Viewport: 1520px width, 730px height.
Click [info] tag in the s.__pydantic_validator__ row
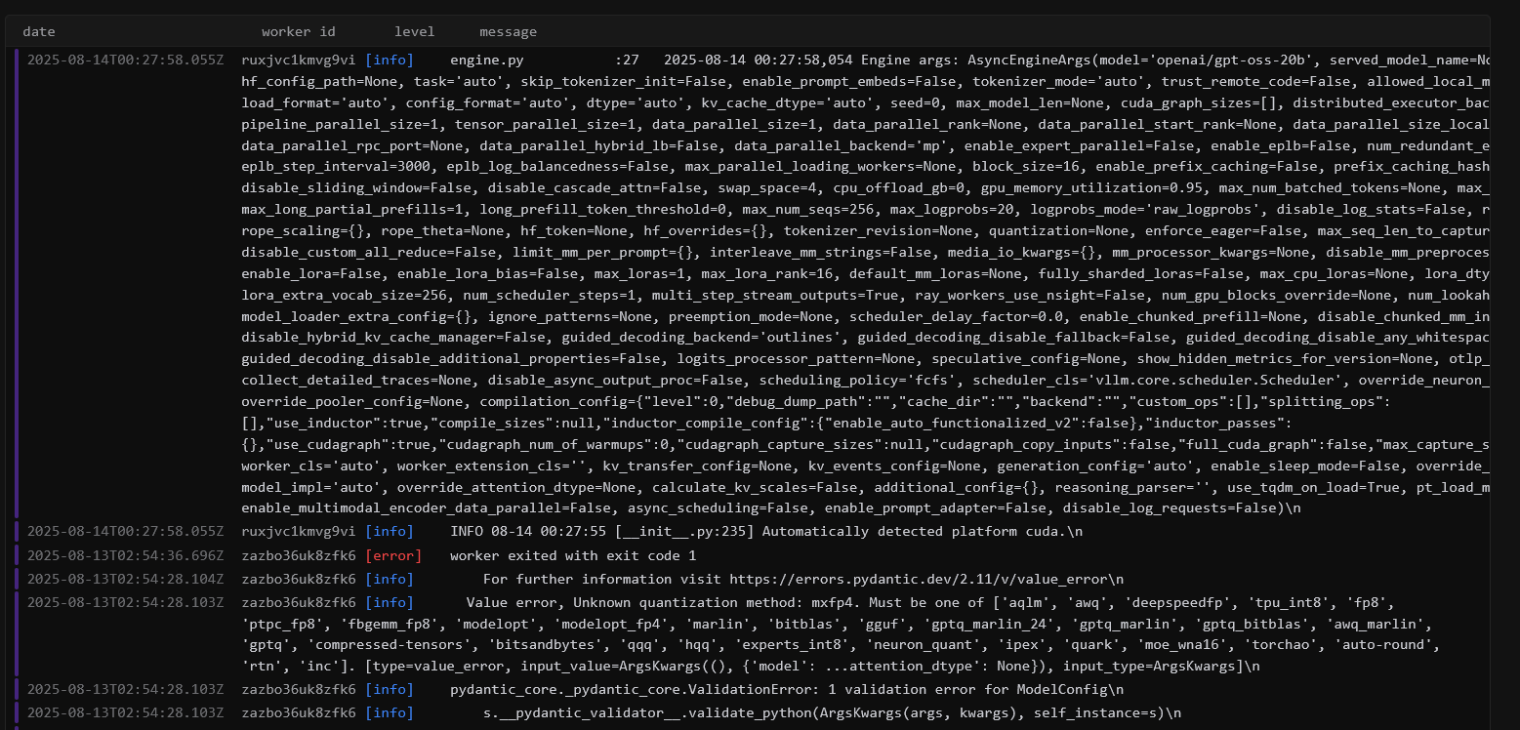[x=390, y=712]
